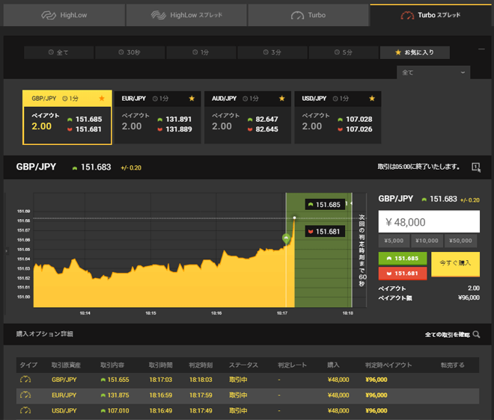The image size is (494, 420).
Task: Click the search magnifier icon
Action: coord(476,334)
